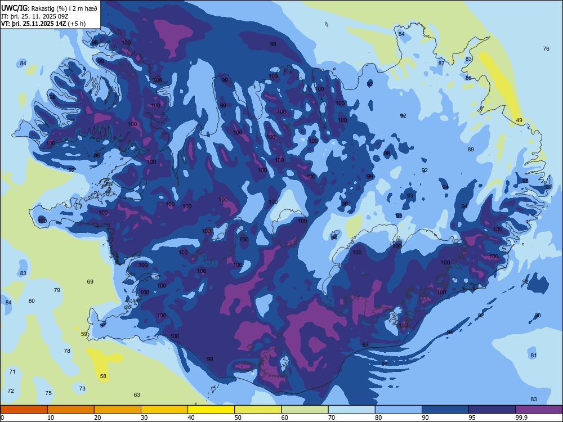This screenshot has height=422, width=563.
Task: Click the humidity value 49 on the map
Action: (519, 120)
